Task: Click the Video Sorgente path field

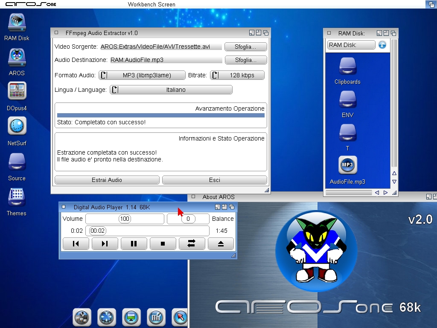Action: point(161,47)
